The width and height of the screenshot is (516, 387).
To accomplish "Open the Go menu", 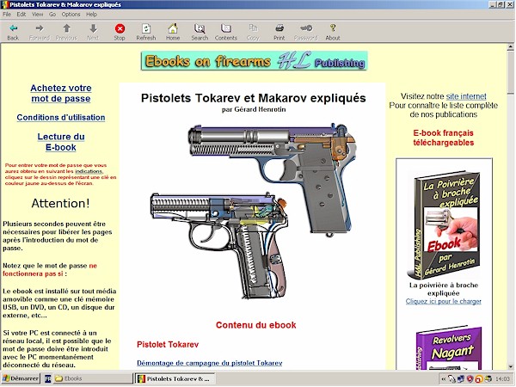I will (x=52, y=14).
